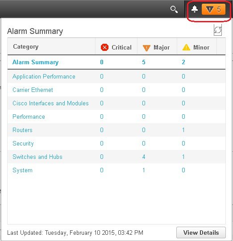Click the search magnifier icon
The image size is (233, 241).
(174, 9)
